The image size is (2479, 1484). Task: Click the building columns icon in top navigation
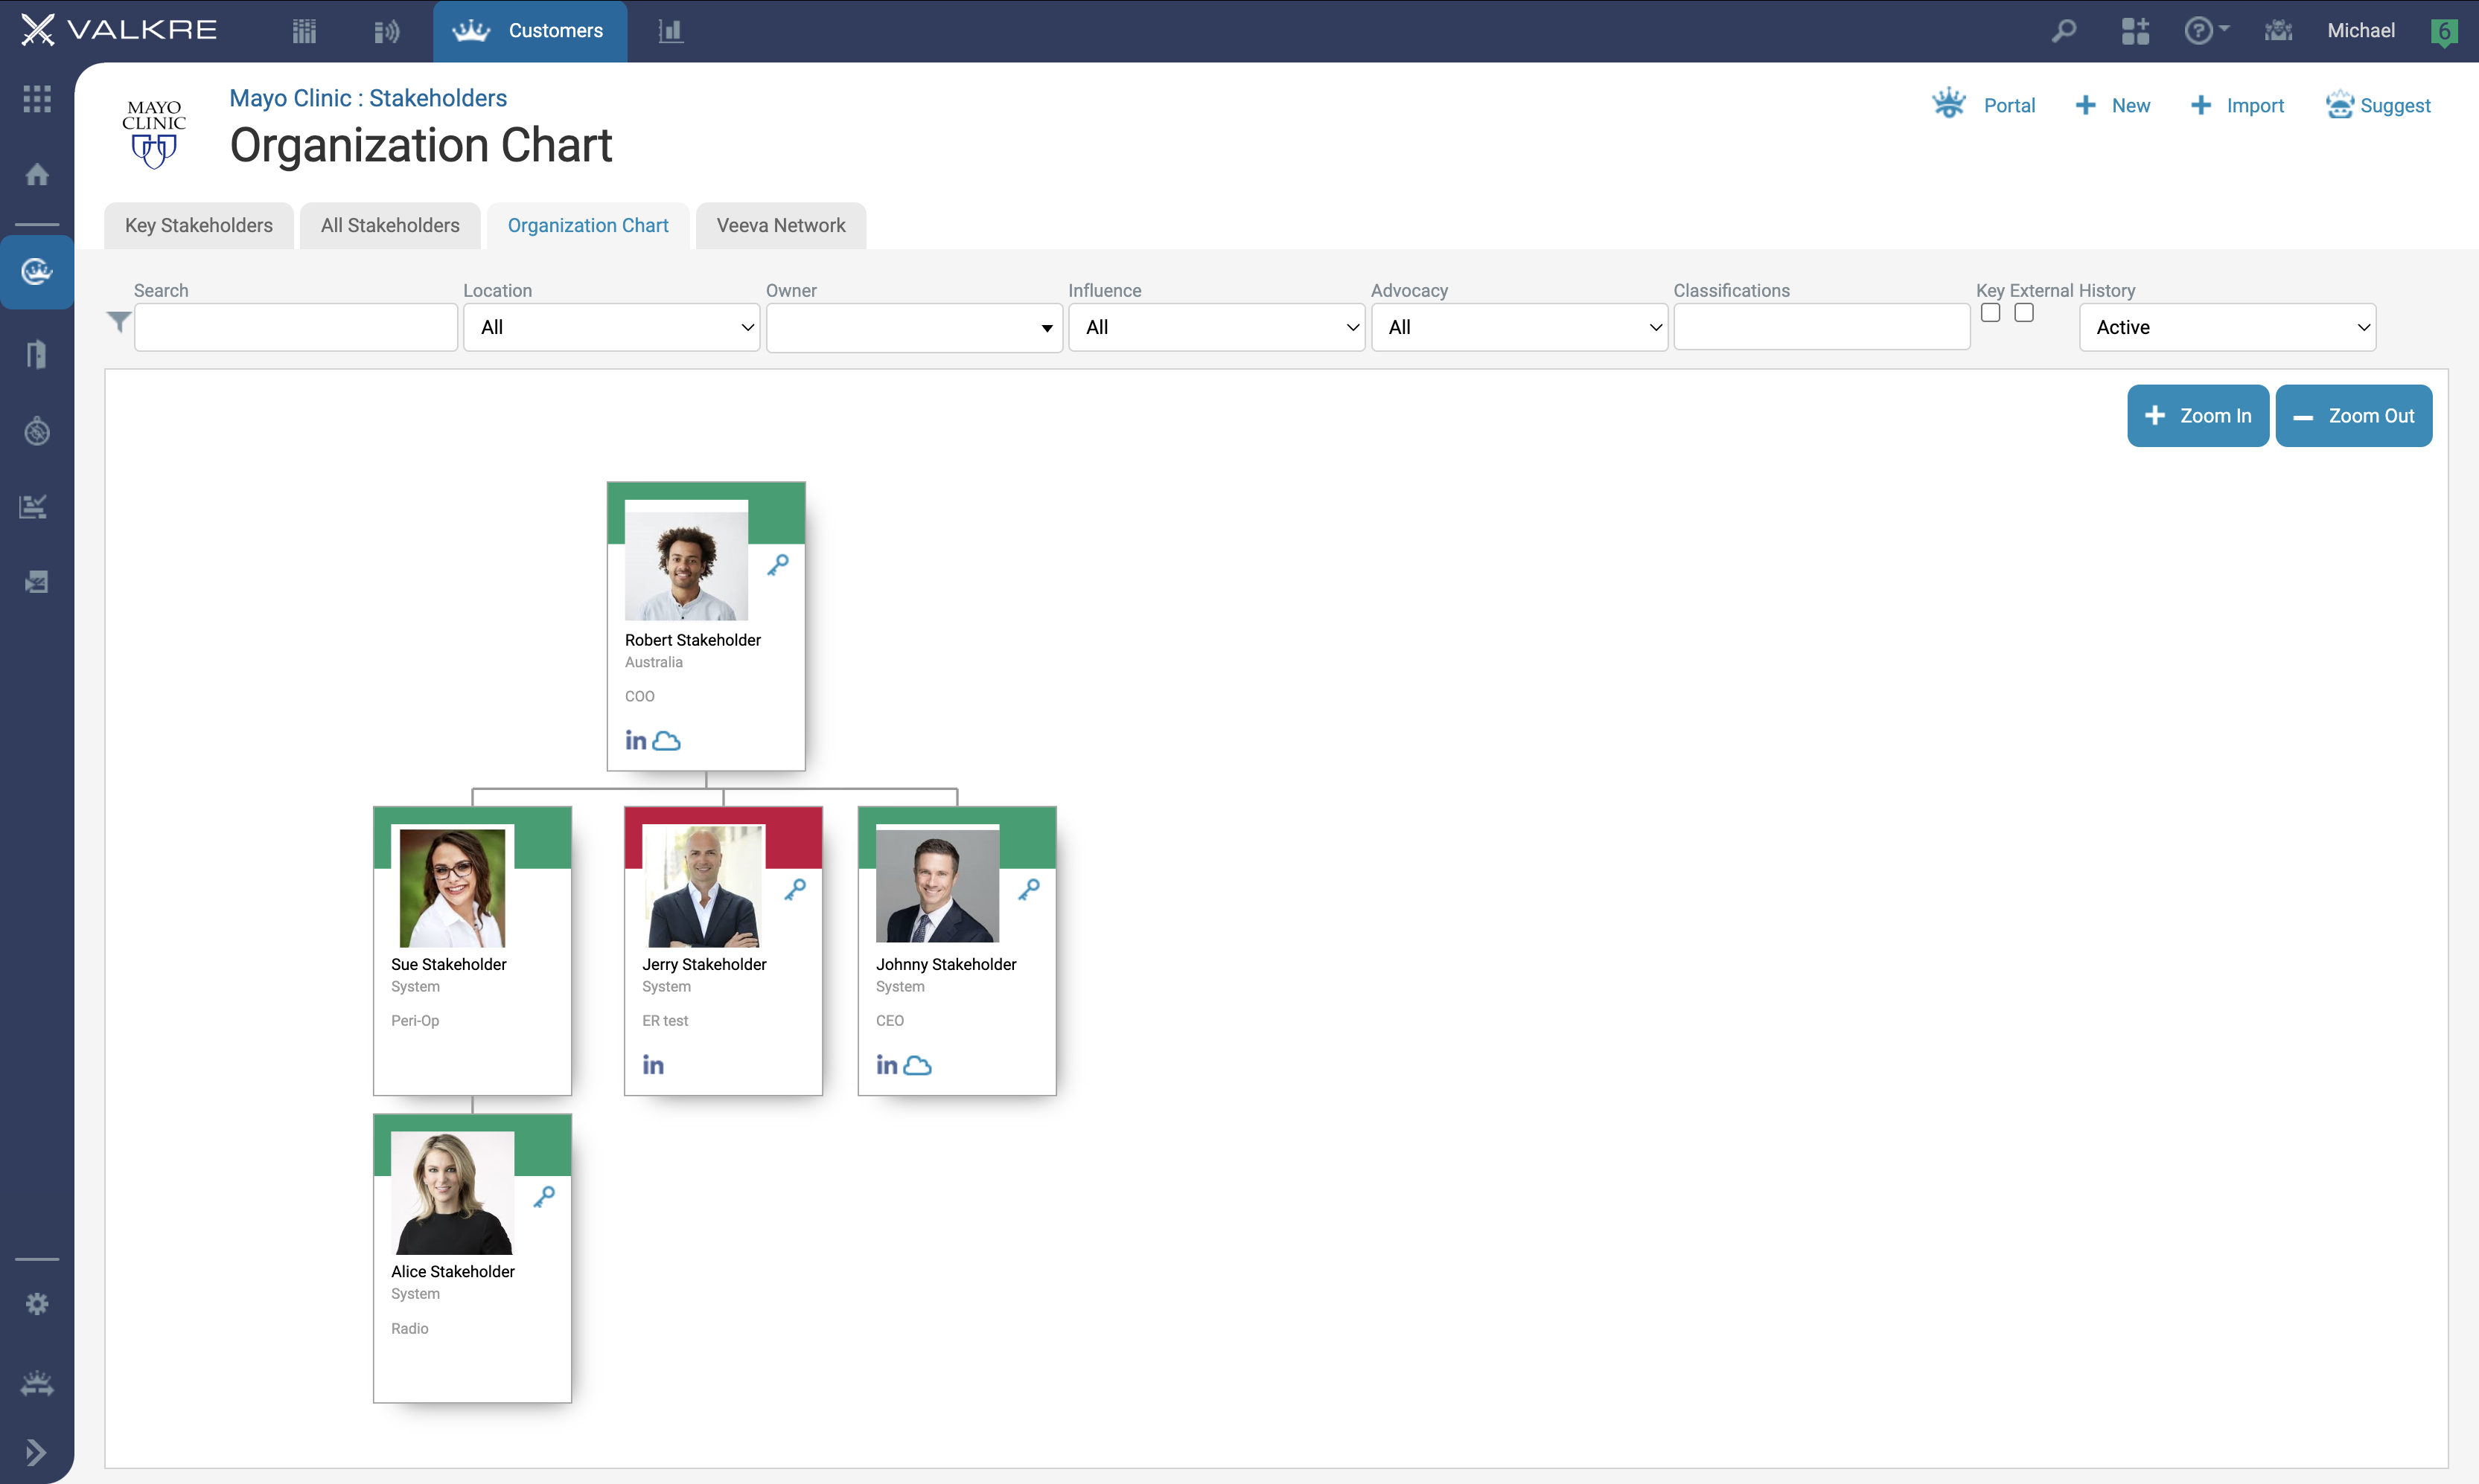[x=304, y=31]
